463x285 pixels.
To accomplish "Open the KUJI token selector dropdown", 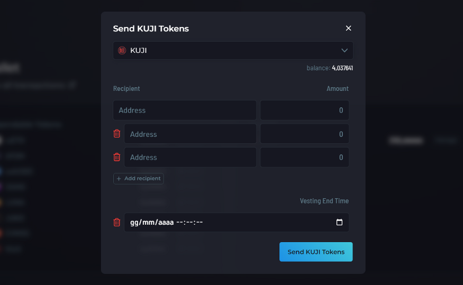I will click(233, 50).
